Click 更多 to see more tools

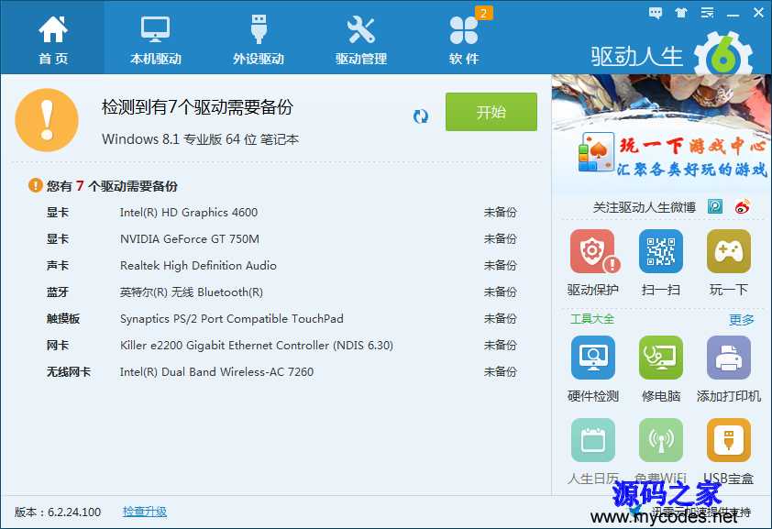742,320
